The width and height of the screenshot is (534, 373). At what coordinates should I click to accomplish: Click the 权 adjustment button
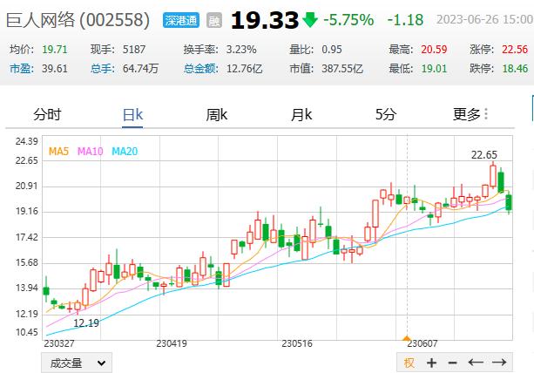(x=409, y=363)
